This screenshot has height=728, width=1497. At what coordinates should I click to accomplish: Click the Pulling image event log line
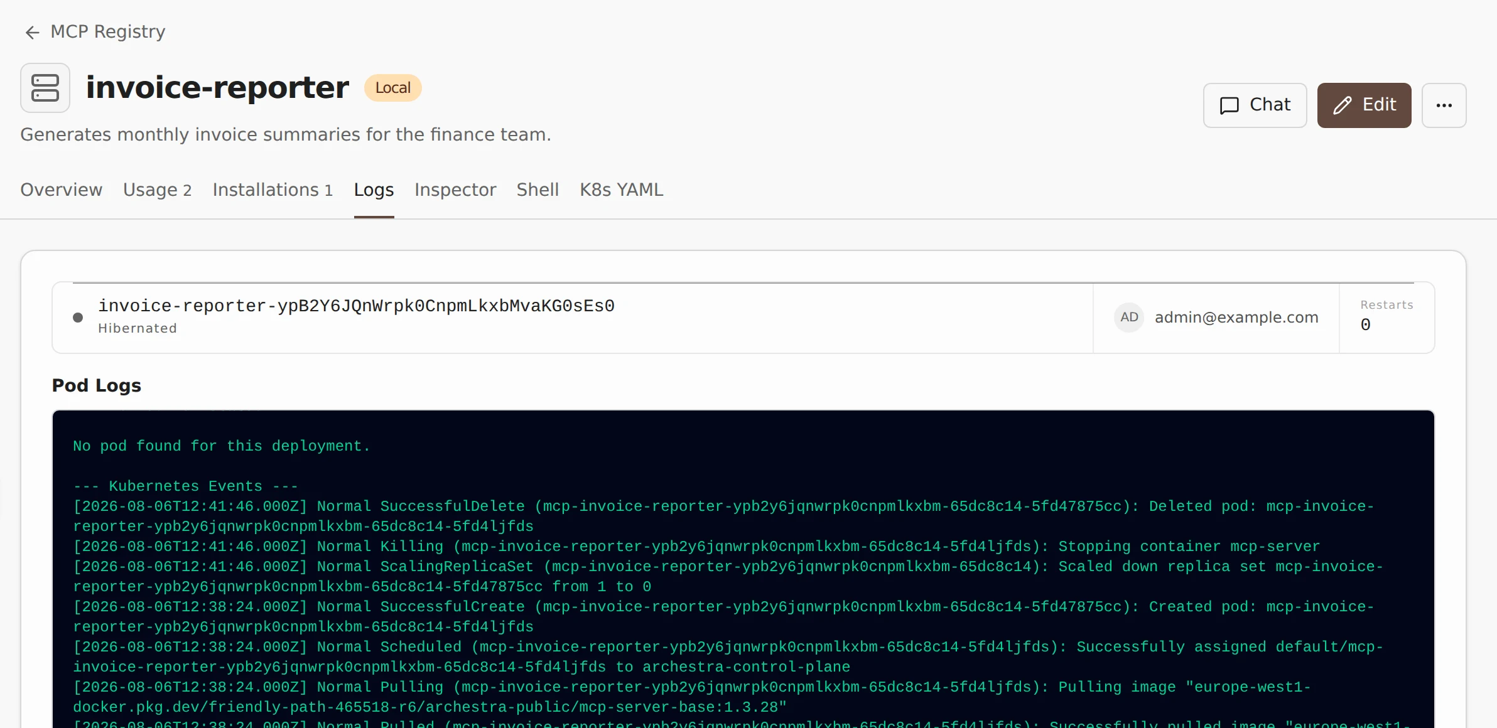click(x=691, y=697)
